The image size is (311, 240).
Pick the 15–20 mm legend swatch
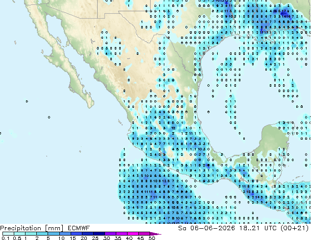point(77,234)
